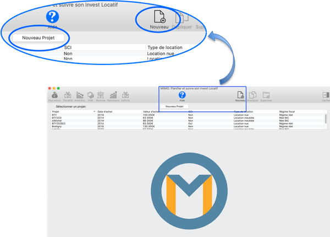The height and width of the screenshot is (237, 330).
Task: Select the Bretigny project row
Action: [x=188, y=126]
